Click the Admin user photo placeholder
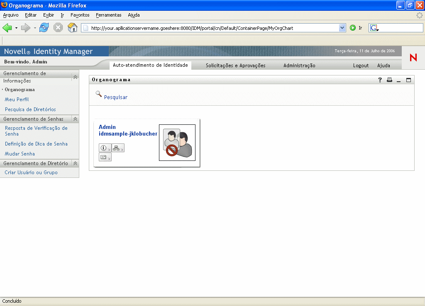The height and width of the screenshot is (306, 425). 177,143
